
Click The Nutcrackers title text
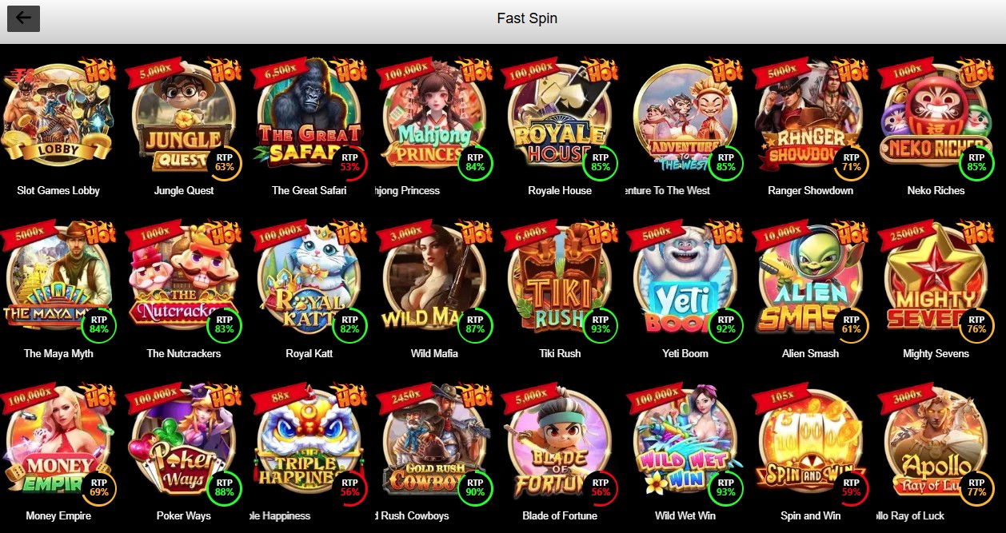184,353
